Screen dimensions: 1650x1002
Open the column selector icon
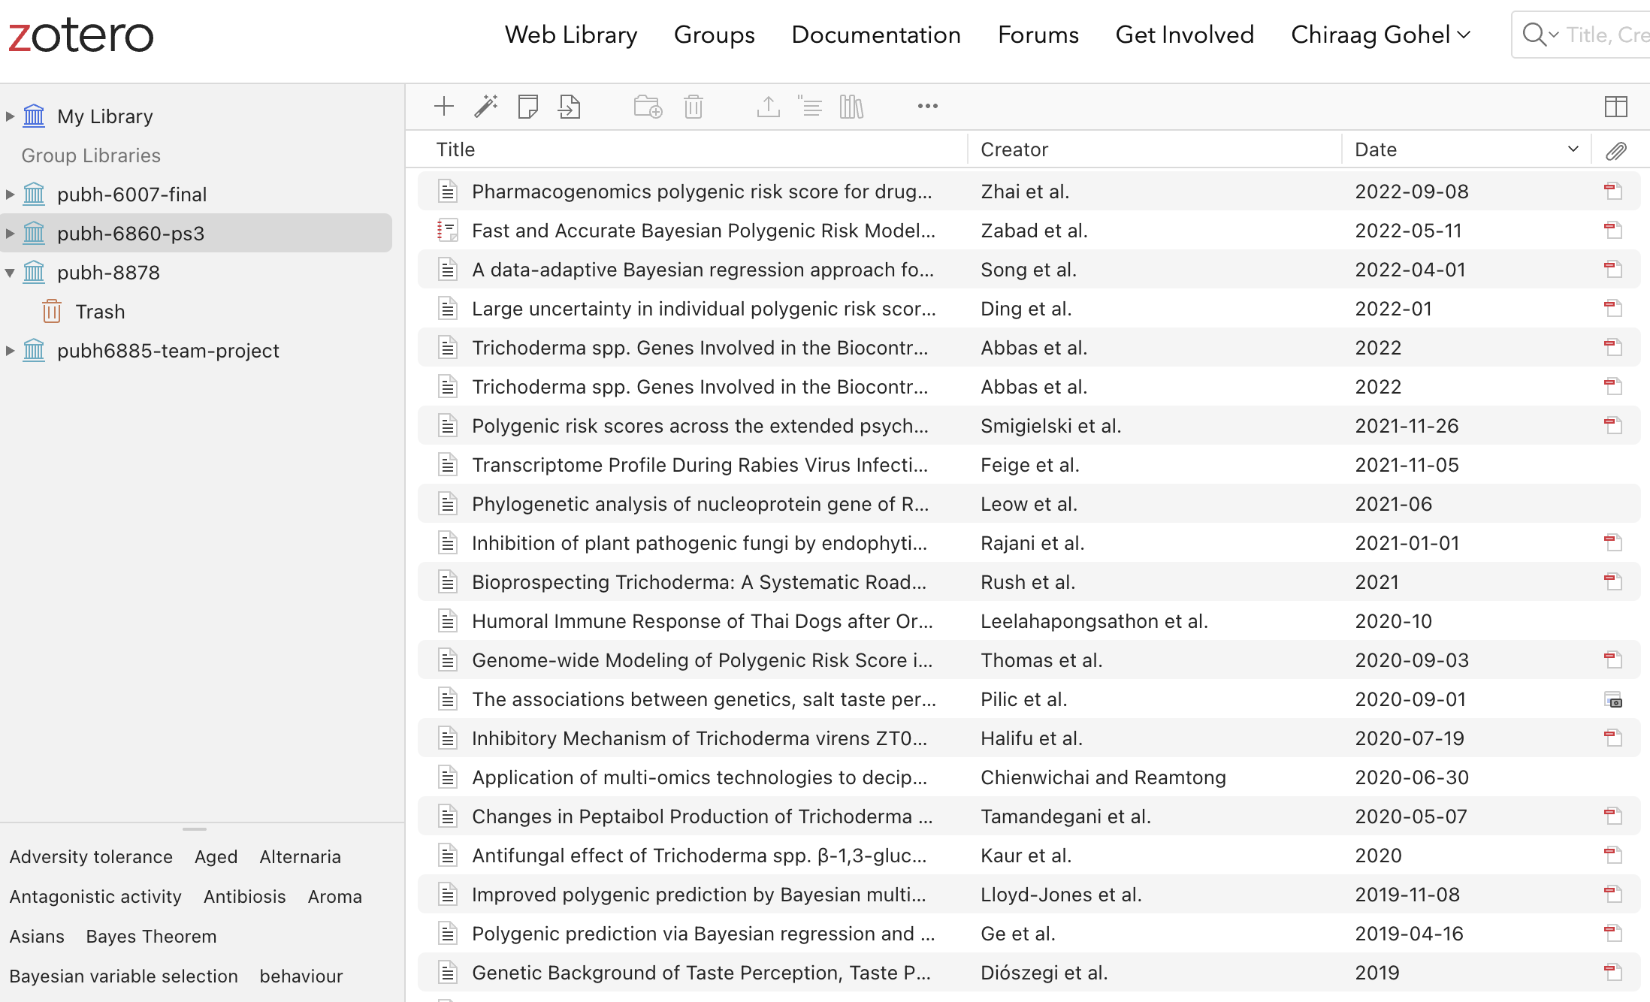(1615, 106)
